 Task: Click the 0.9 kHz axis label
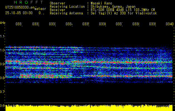tap(3, 64)
